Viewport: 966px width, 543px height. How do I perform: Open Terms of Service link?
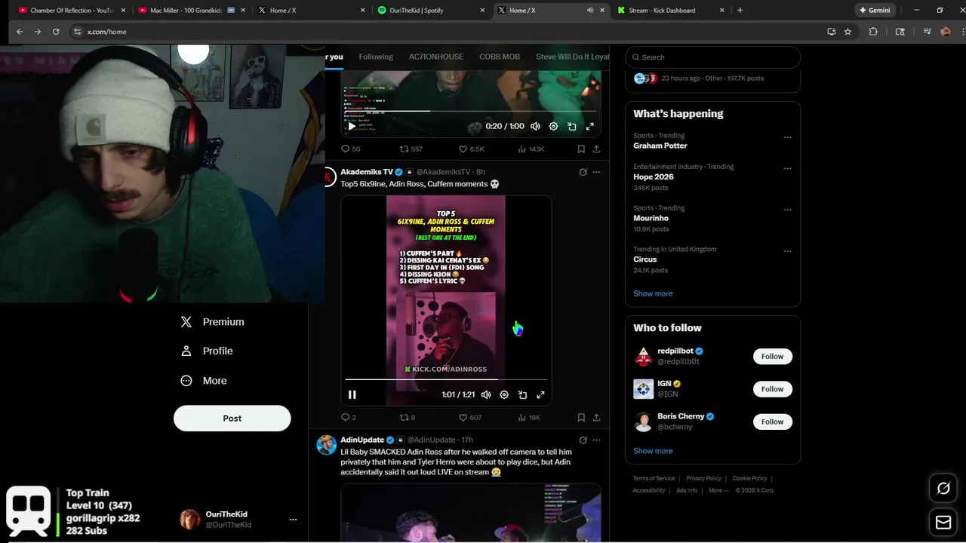click(x=654, y=478)
